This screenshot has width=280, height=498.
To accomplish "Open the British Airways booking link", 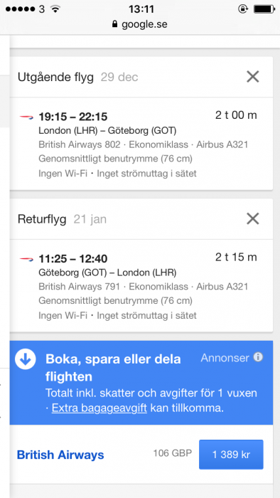I will tap(60, 455).
